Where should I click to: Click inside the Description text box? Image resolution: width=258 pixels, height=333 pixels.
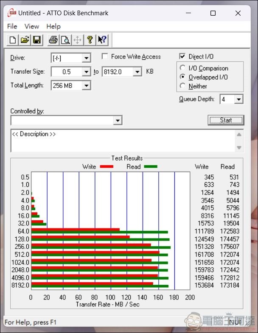[123, 141]
